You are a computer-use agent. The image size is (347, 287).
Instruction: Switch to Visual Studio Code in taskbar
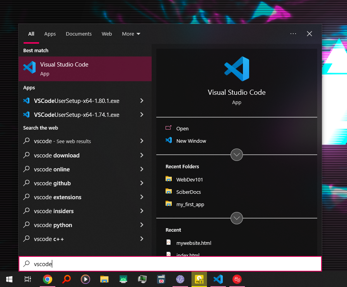click(218, 279)
